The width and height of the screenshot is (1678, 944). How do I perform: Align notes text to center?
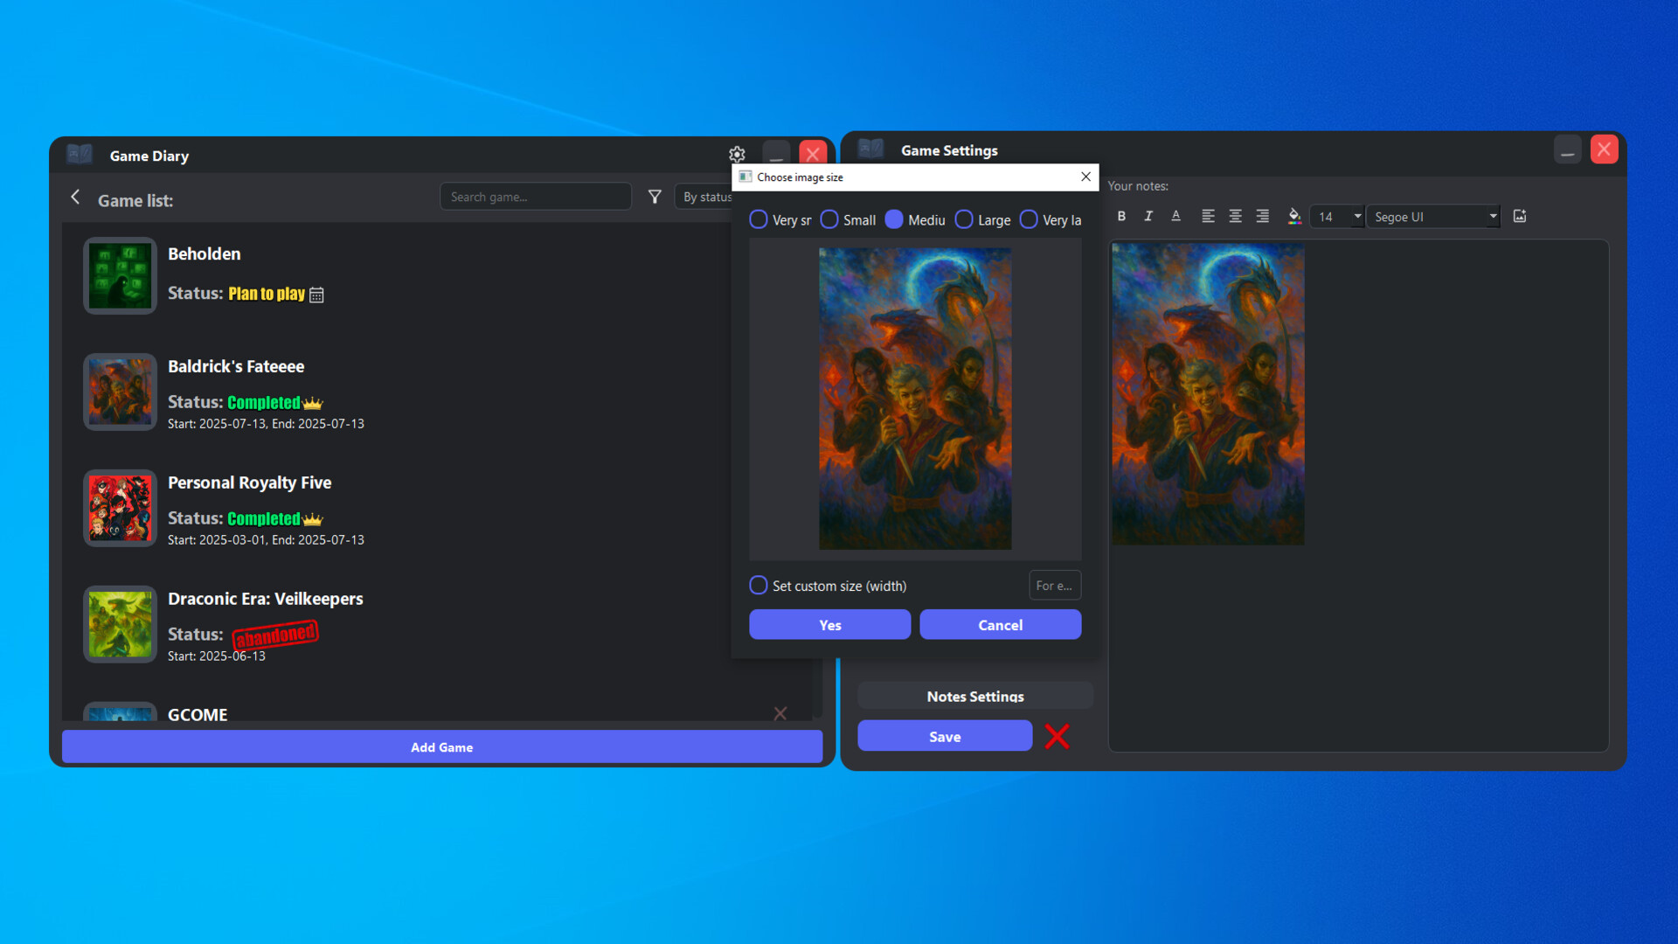1235,216
